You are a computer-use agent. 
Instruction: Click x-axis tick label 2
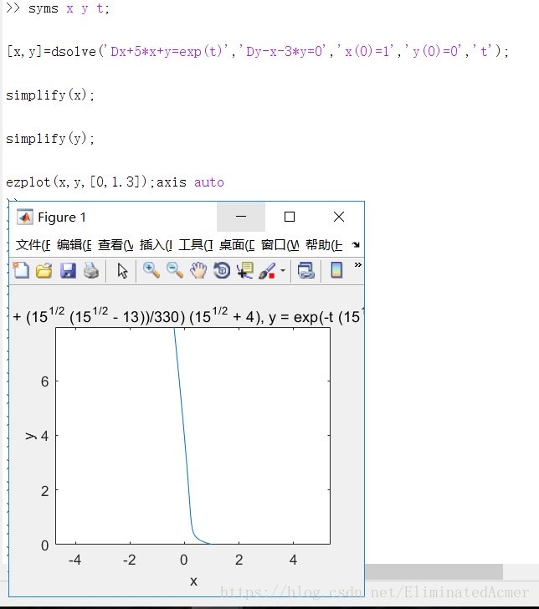click(239, 560)
